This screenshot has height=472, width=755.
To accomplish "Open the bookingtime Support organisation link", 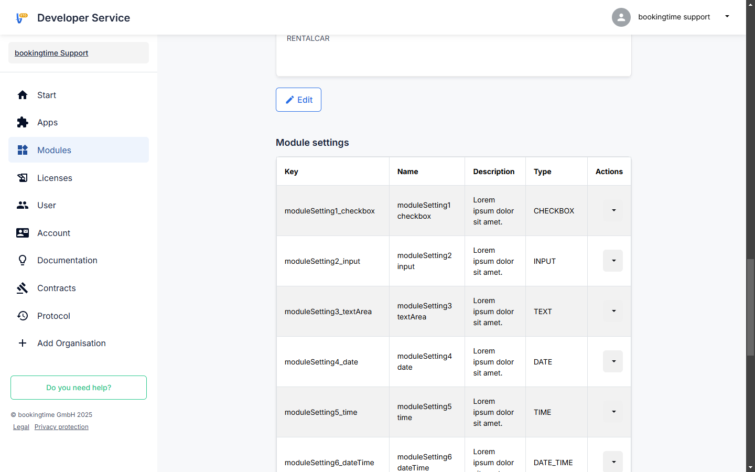I will tap(51, 53).
